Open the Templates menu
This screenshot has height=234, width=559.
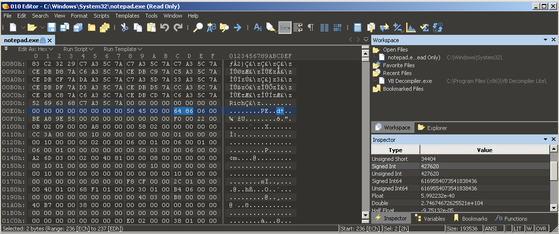[127, 16]
